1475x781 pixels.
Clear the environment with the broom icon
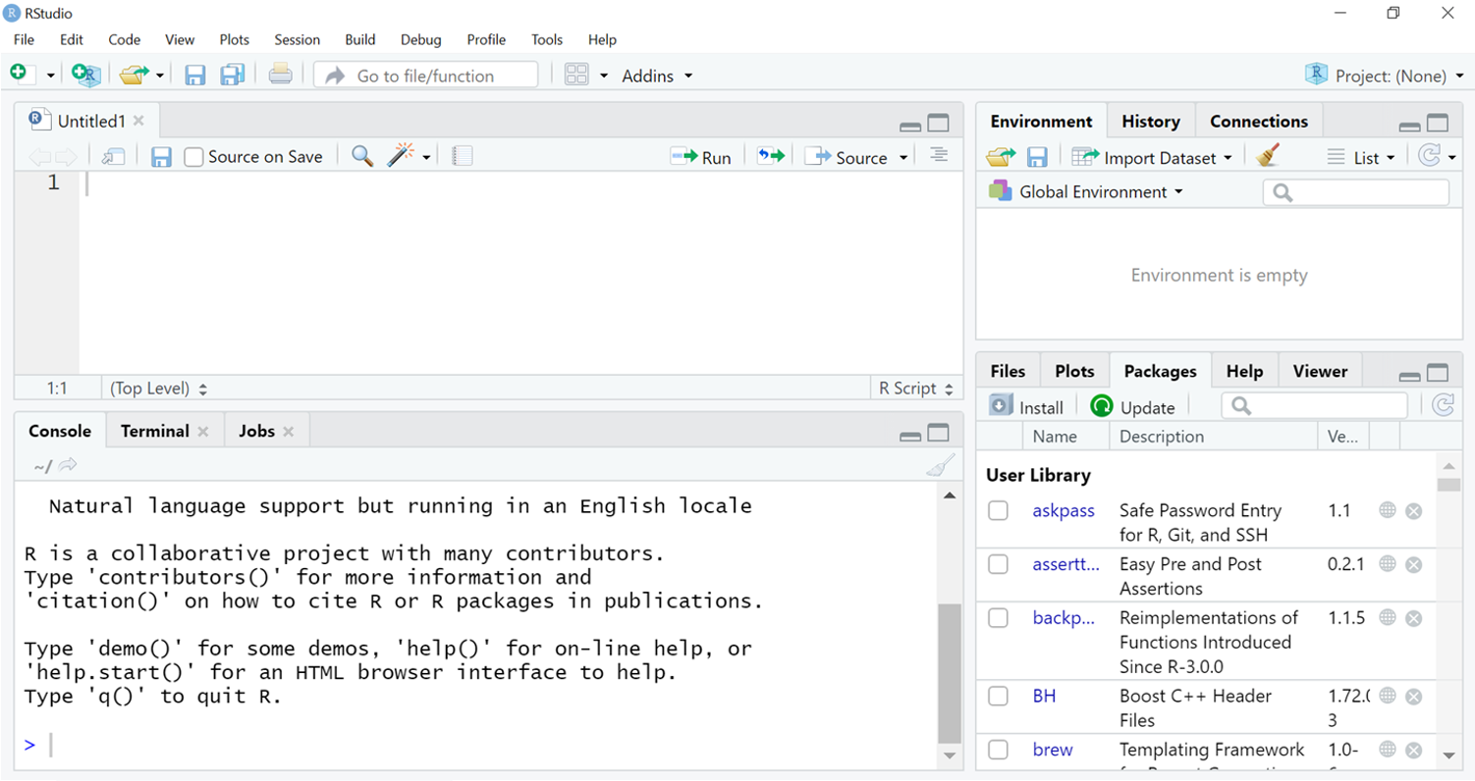(x=1268, y=157)
